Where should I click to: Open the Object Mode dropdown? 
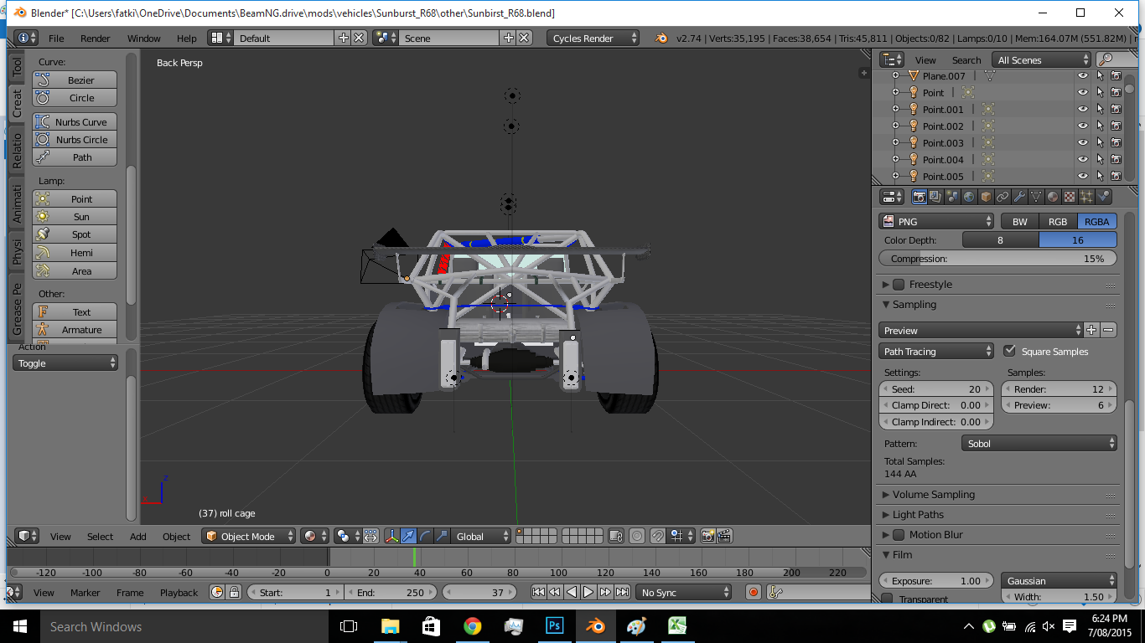coord(250,537)
